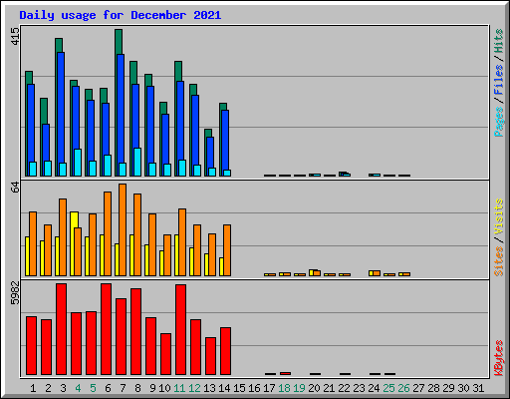The image size is (510, 399).
Task: Click the orange Sites bar for day 11
Action: coord(182,242)
